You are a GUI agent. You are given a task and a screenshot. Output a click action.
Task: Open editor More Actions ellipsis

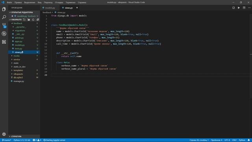(x=249, y=8)
